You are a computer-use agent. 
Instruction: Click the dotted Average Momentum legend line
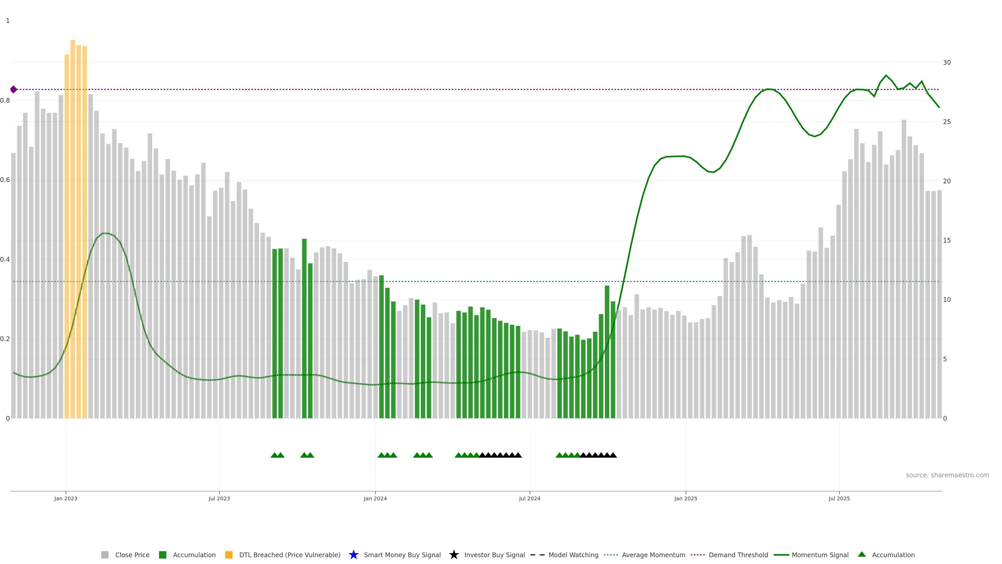pos(611,555)
